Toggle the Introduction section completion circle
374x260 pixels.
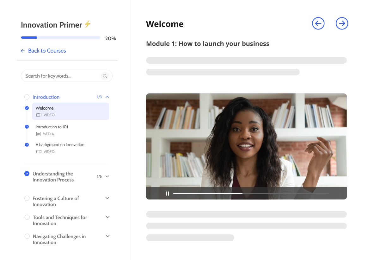click(x=27, y=97)
